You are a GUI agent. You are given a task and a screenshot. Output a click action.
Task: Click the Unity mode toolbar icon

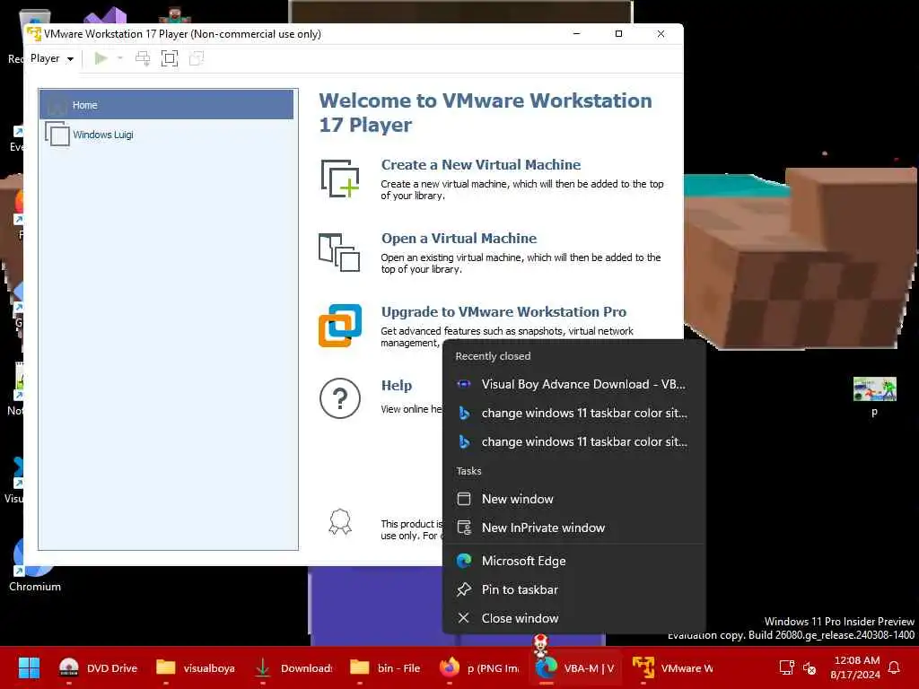coord(197,58)
